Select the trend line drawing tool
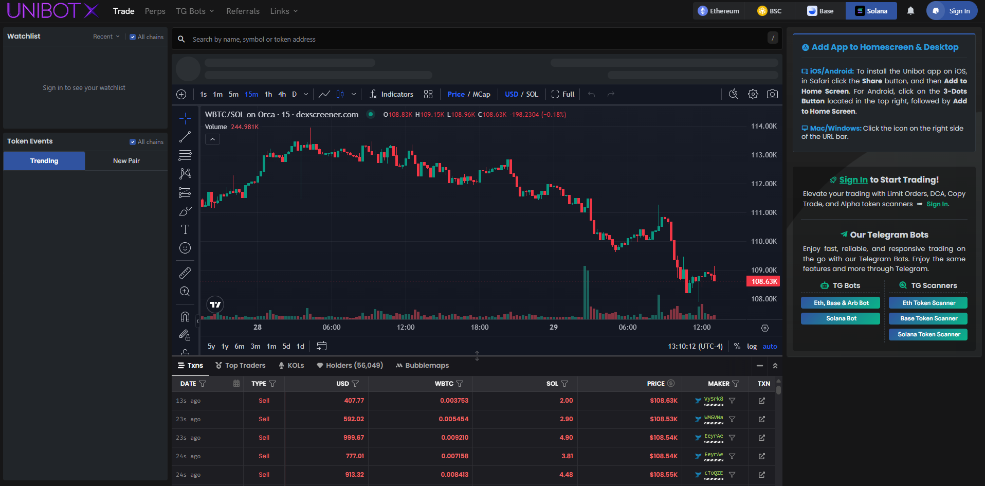Viewport: 985px width, 486px height. tap(185, 137)
